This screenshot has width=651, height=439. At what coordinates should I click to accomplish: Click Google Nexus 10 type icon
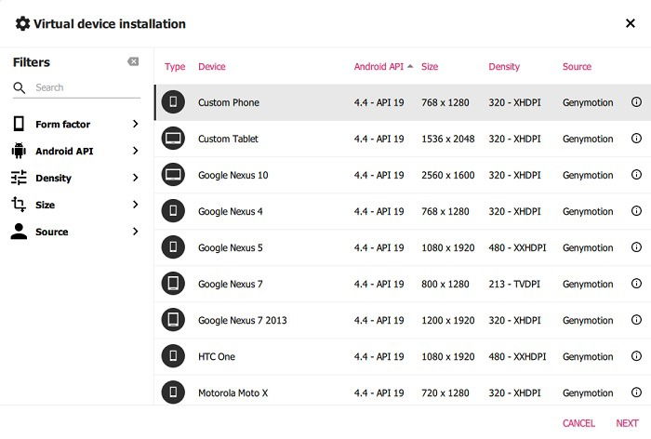(x=173, y=175)
